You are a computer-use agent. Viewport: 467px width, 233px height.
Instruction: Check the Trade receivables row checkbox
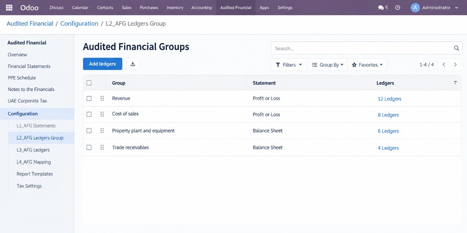pyautogui.click(x=89, y=147)
